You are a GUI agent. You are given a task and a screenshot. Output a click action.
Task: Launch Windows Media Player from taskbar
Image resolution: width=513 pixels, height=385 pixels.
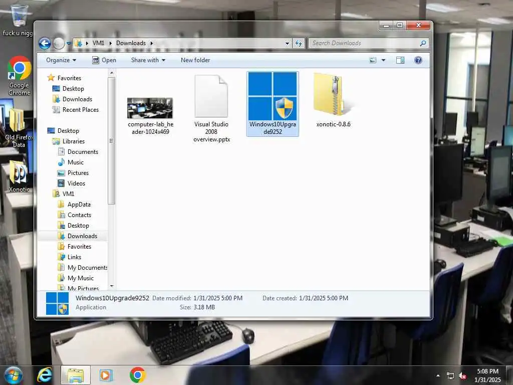click(106, 375)
